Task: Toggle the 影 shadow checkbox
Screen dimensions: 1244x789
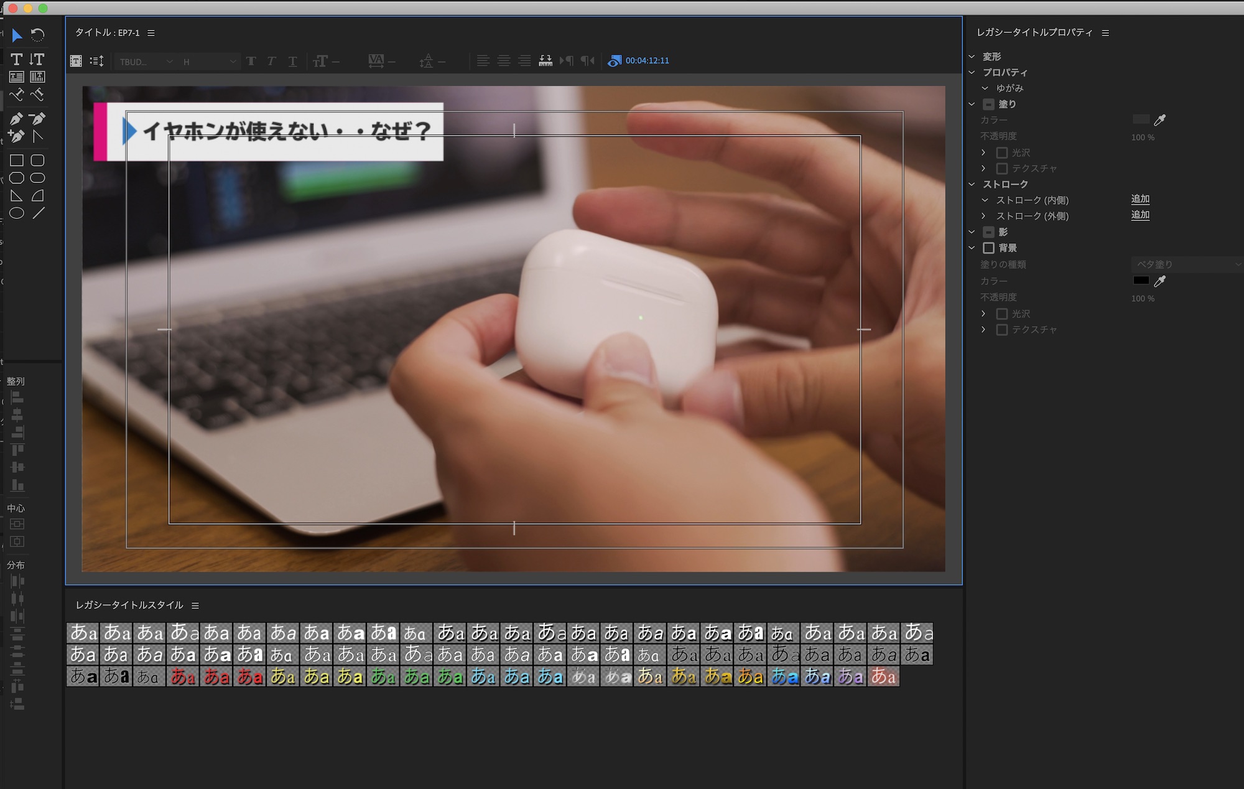Action: pyautogui.click(x=988, y=232)
